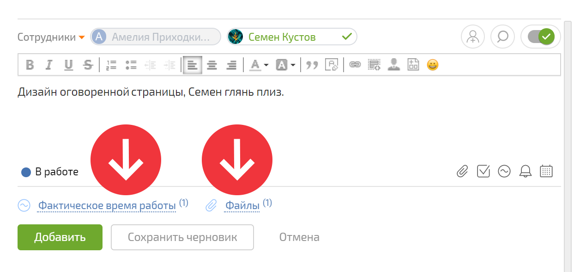Click the В работе status
The width and height of the screenshot is (574, 272).
point(50,172)
